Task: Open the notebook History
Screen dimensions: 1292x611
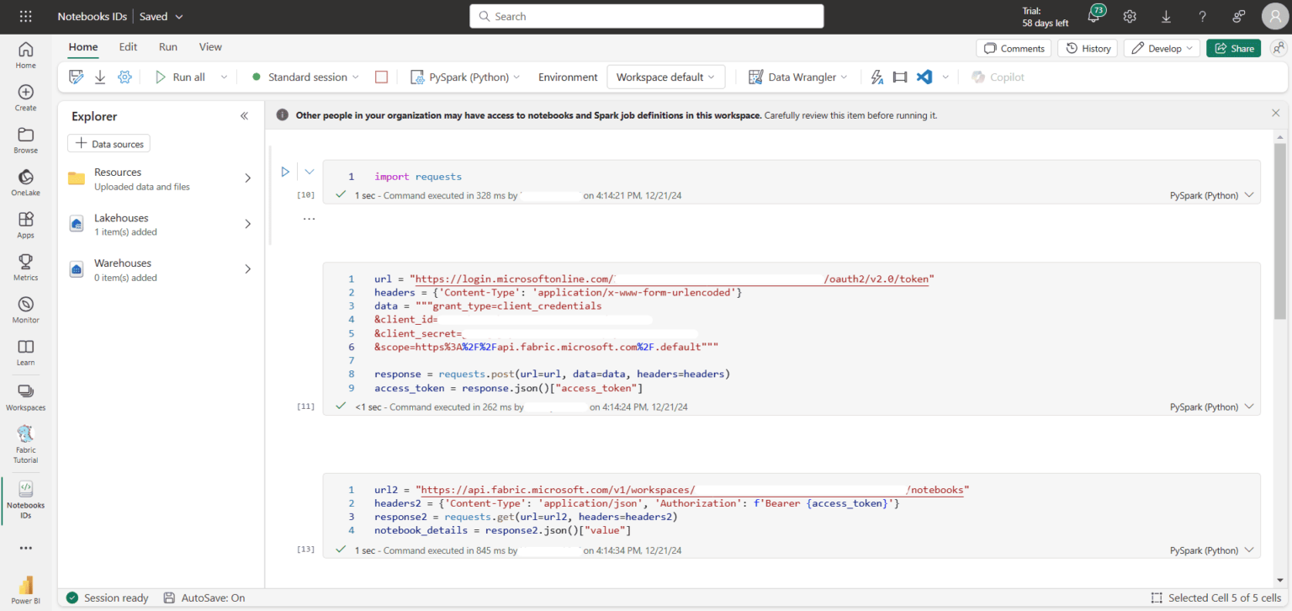Action: pyautogui.click(x=1088, y=48)
